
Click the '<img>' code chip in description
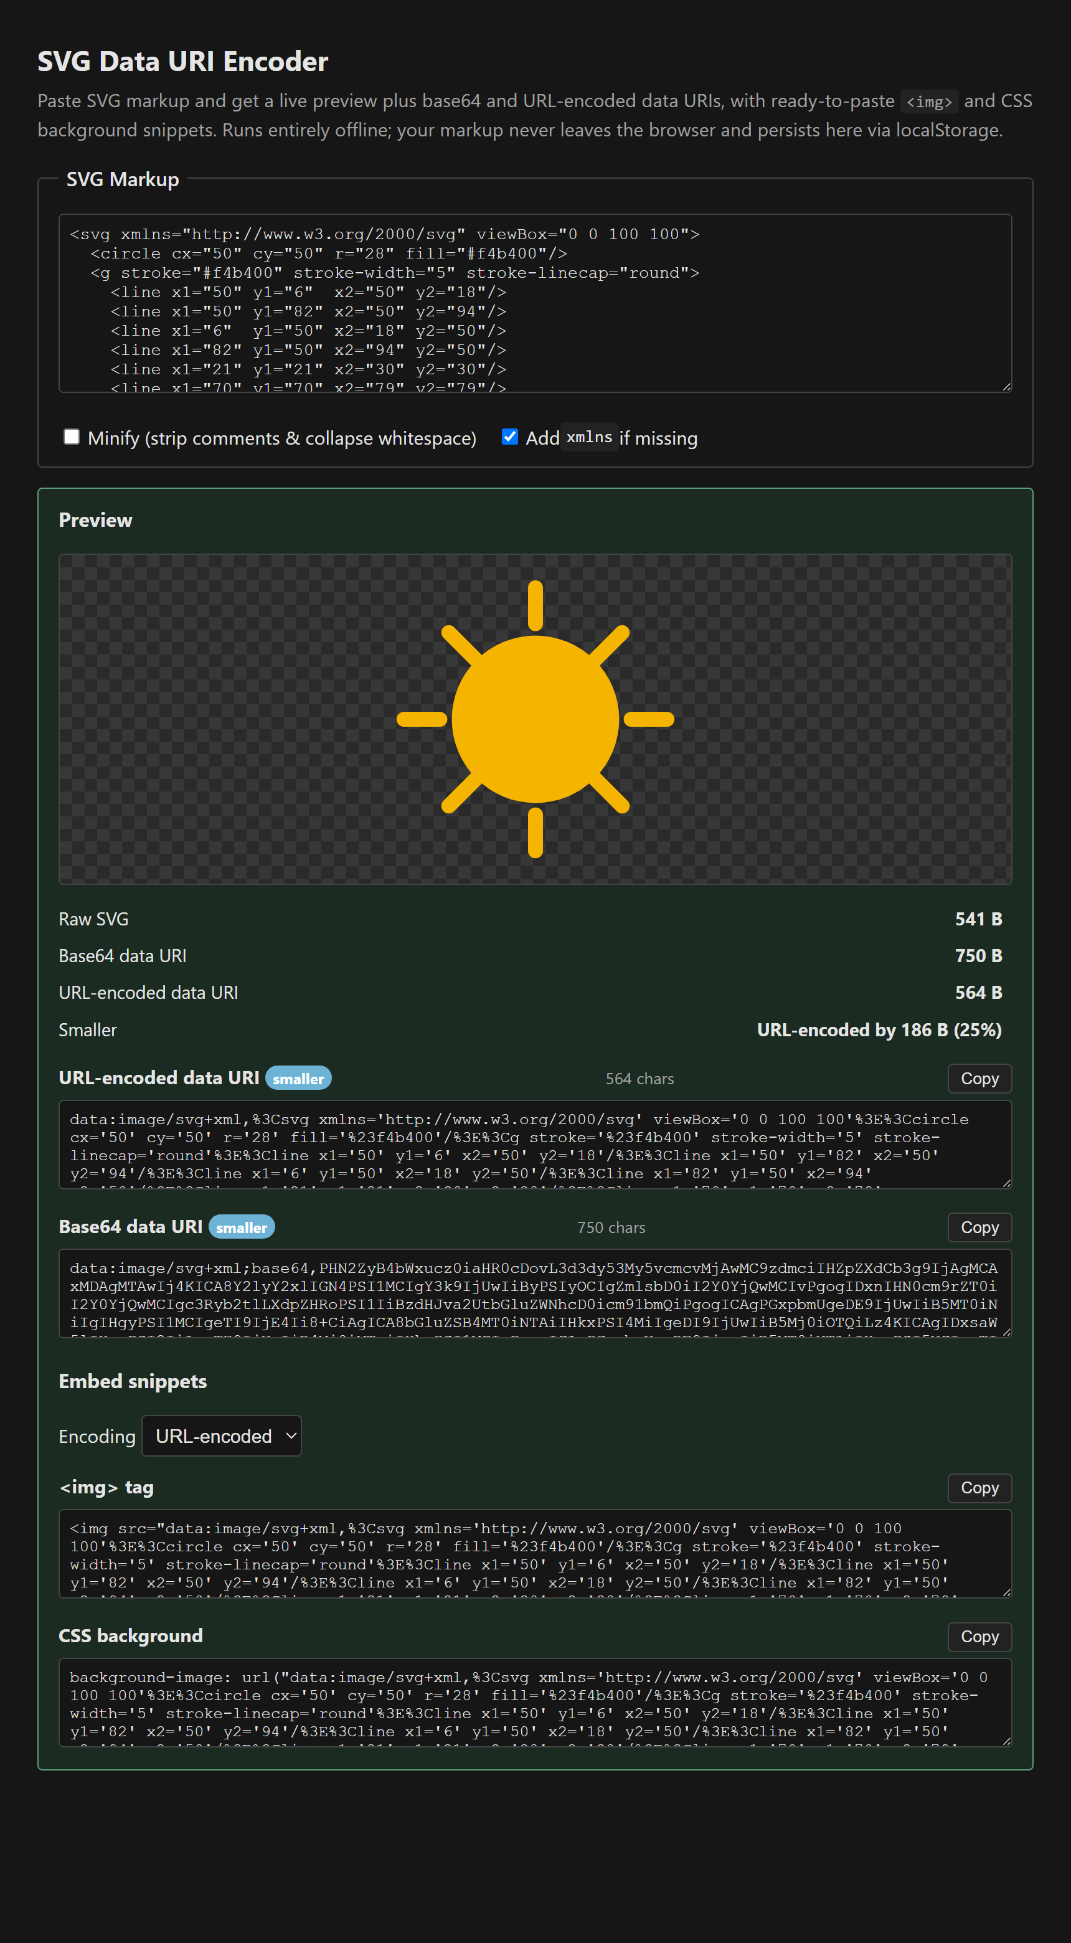click(928, 101)
